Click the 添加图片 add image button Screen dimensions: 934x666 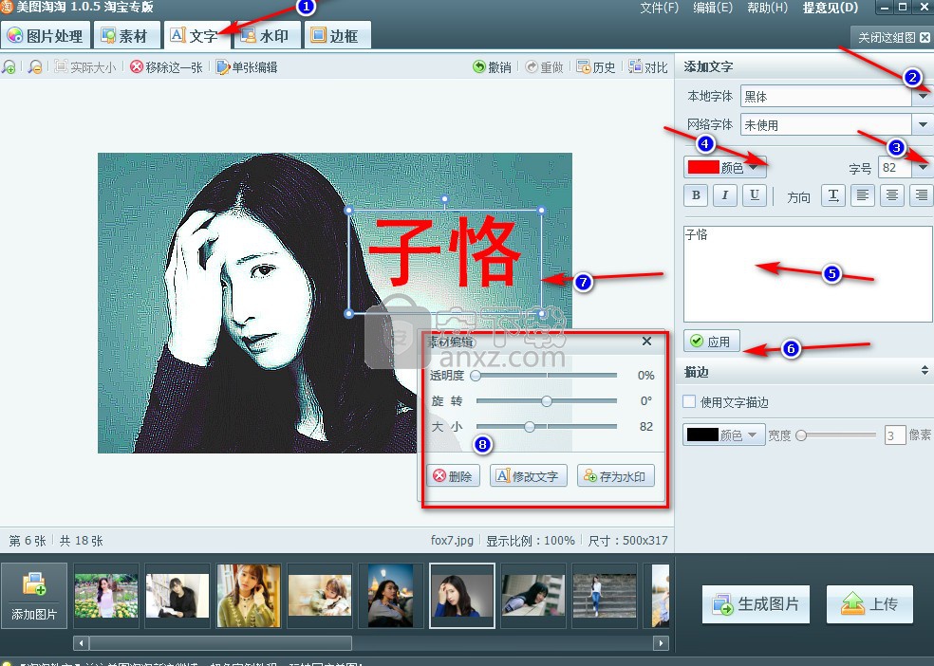coord(34,596)
